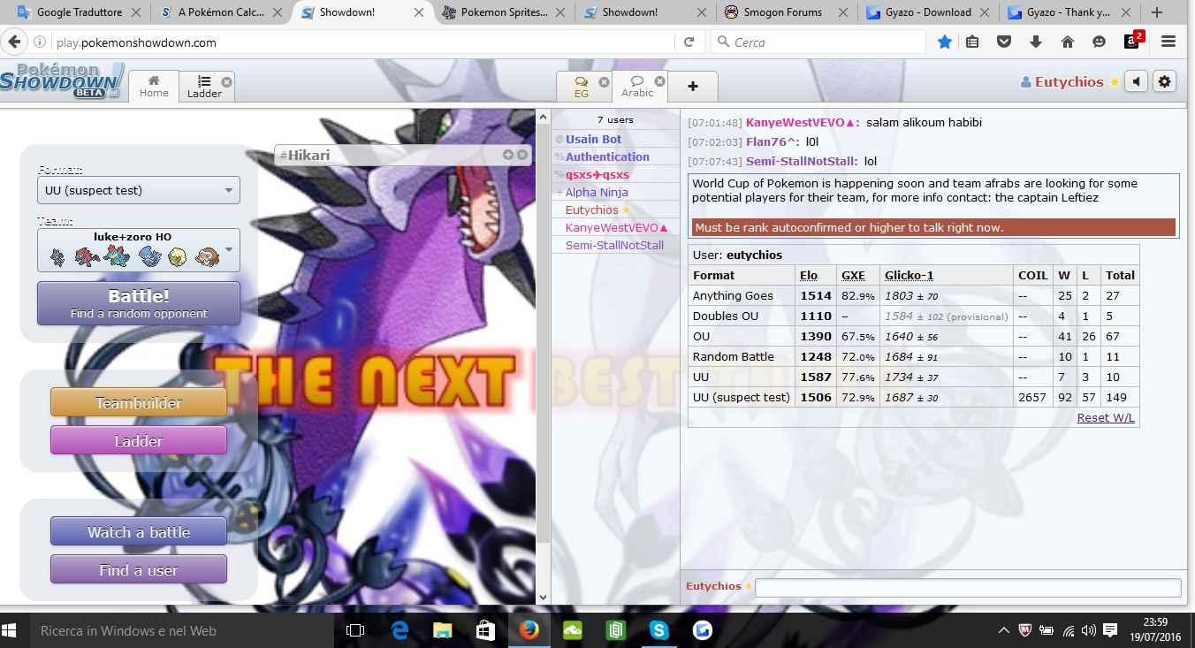Image resolution: width=1195 pixels, height=648 pixels.
Task: Open the Windows Start menu
Action: [x=11, y=630]
